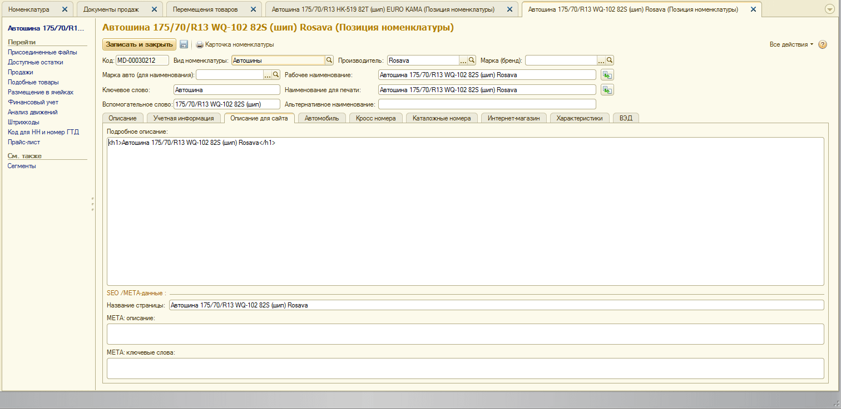The height and width of the screenshot is (409, 841).
Task: Click the floppy disk save icon
Action: (x=184, y=44)
